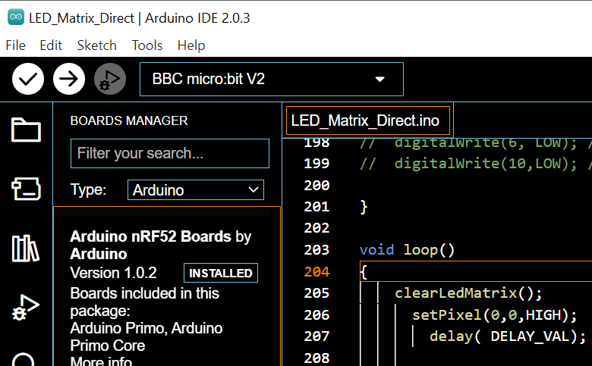This screenshot has width=592, height=366.
Task: Click line number 204 in gutter
Action: click(316, 271)
